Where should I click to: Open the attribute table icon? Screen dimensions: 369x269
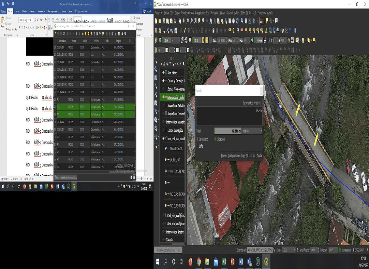click(247, 21)
